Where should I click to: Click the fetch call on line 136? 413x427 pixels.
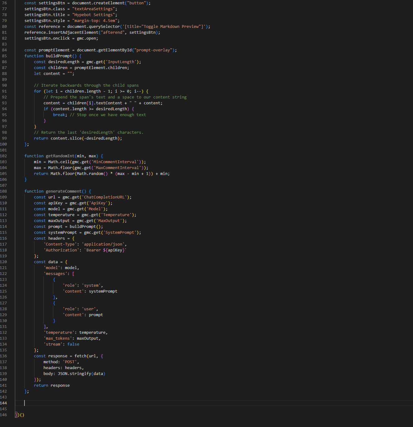click(81, 356)
